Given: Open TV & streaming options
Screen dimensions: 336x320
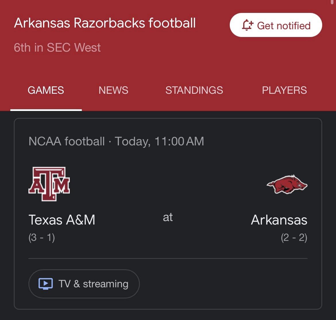Looking at the screenshot, I should (84, 284).
